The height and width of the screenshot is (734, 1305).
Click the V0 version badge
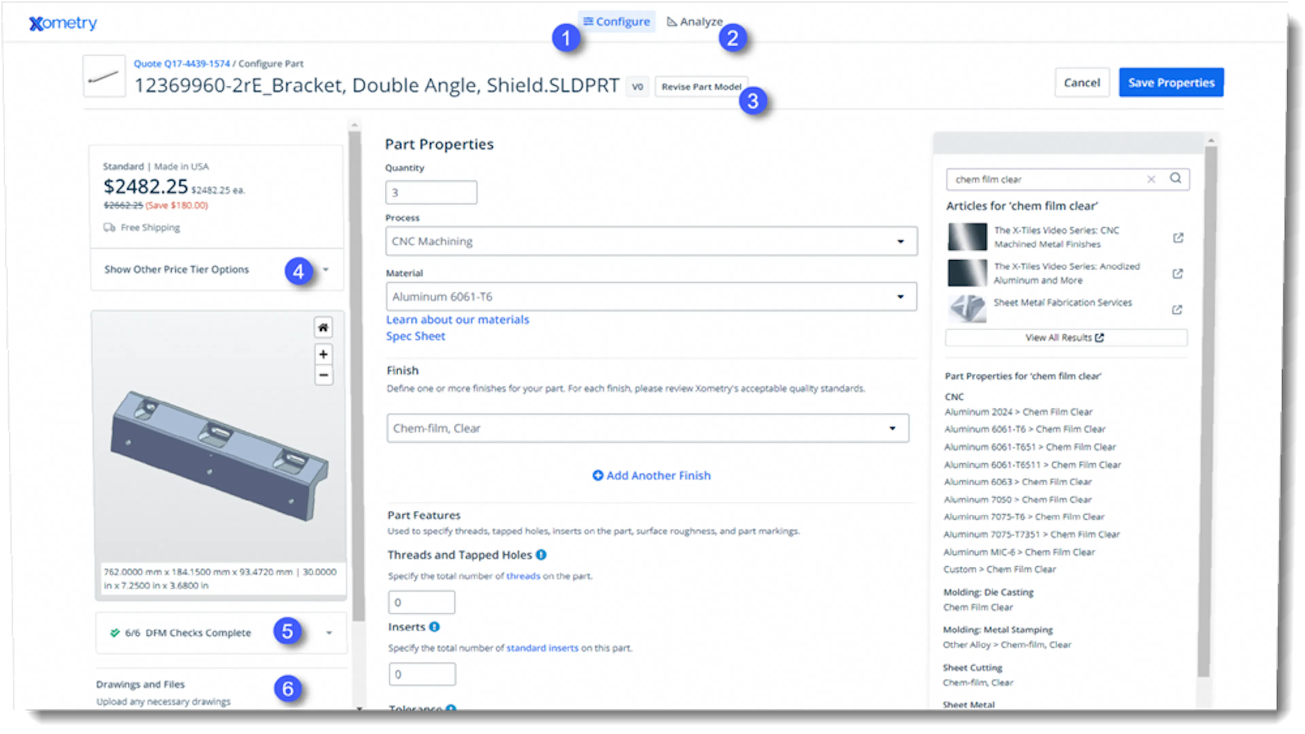click(637, 87)
